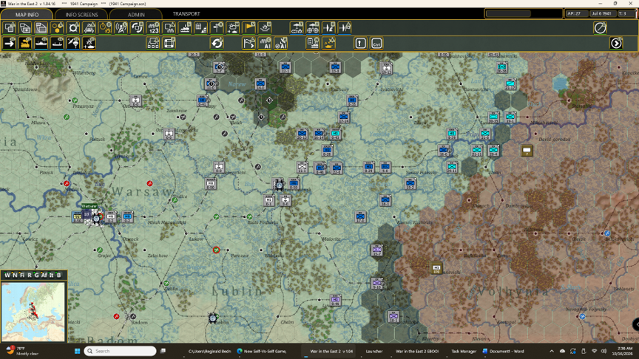Select the tank with explosion mode icon
639x359 pixels.
(89, 43)
